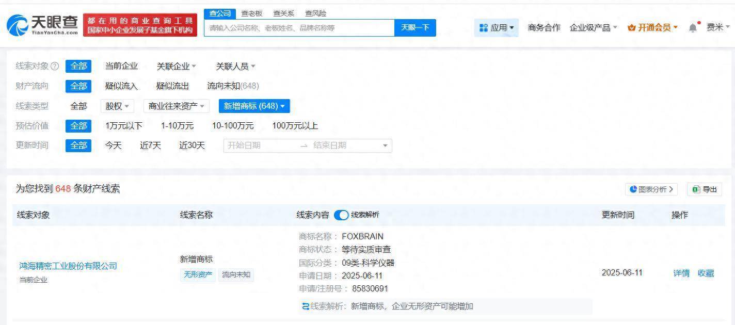This screenshot has width=735, height=325.
Task: Open the 鸿海精密工业股份有限公司 company link
Action: point(68,266)
